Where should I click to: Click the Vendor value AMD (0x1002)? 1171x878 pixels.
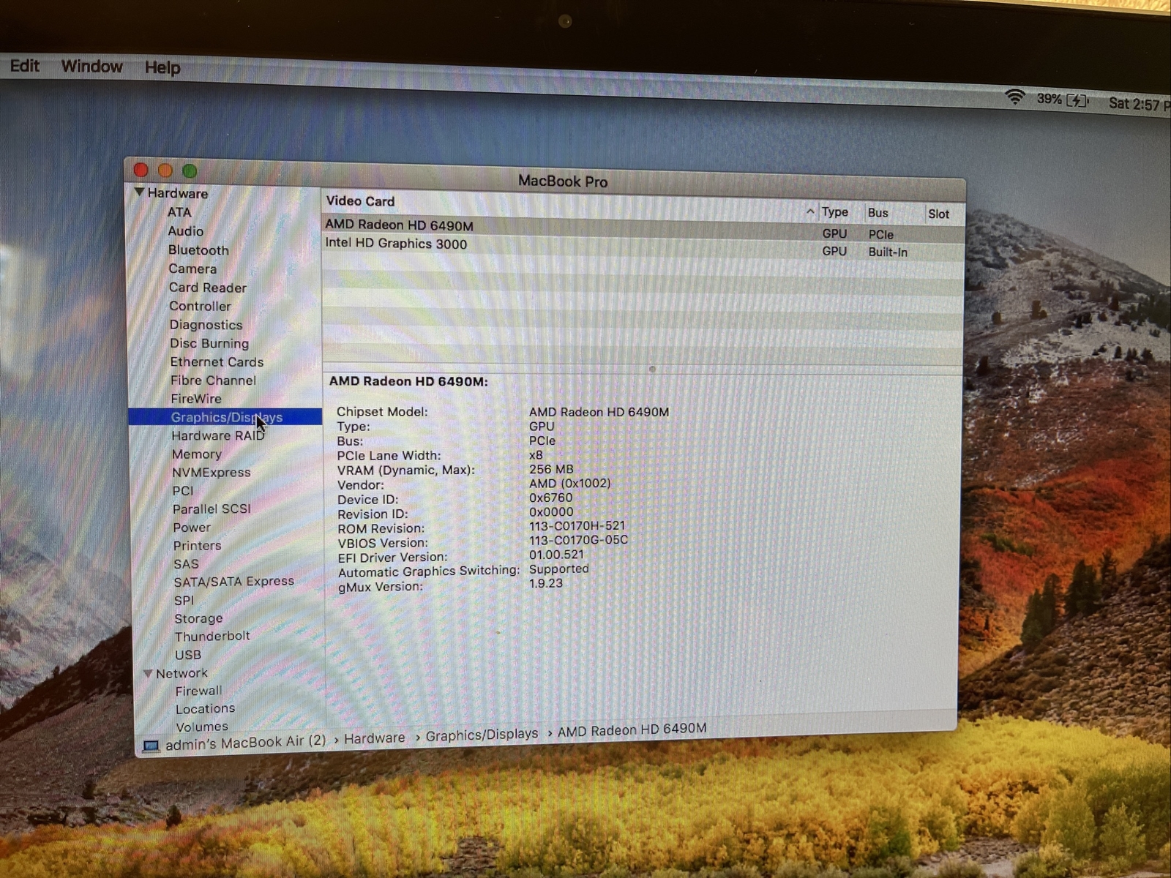point(569,484)
